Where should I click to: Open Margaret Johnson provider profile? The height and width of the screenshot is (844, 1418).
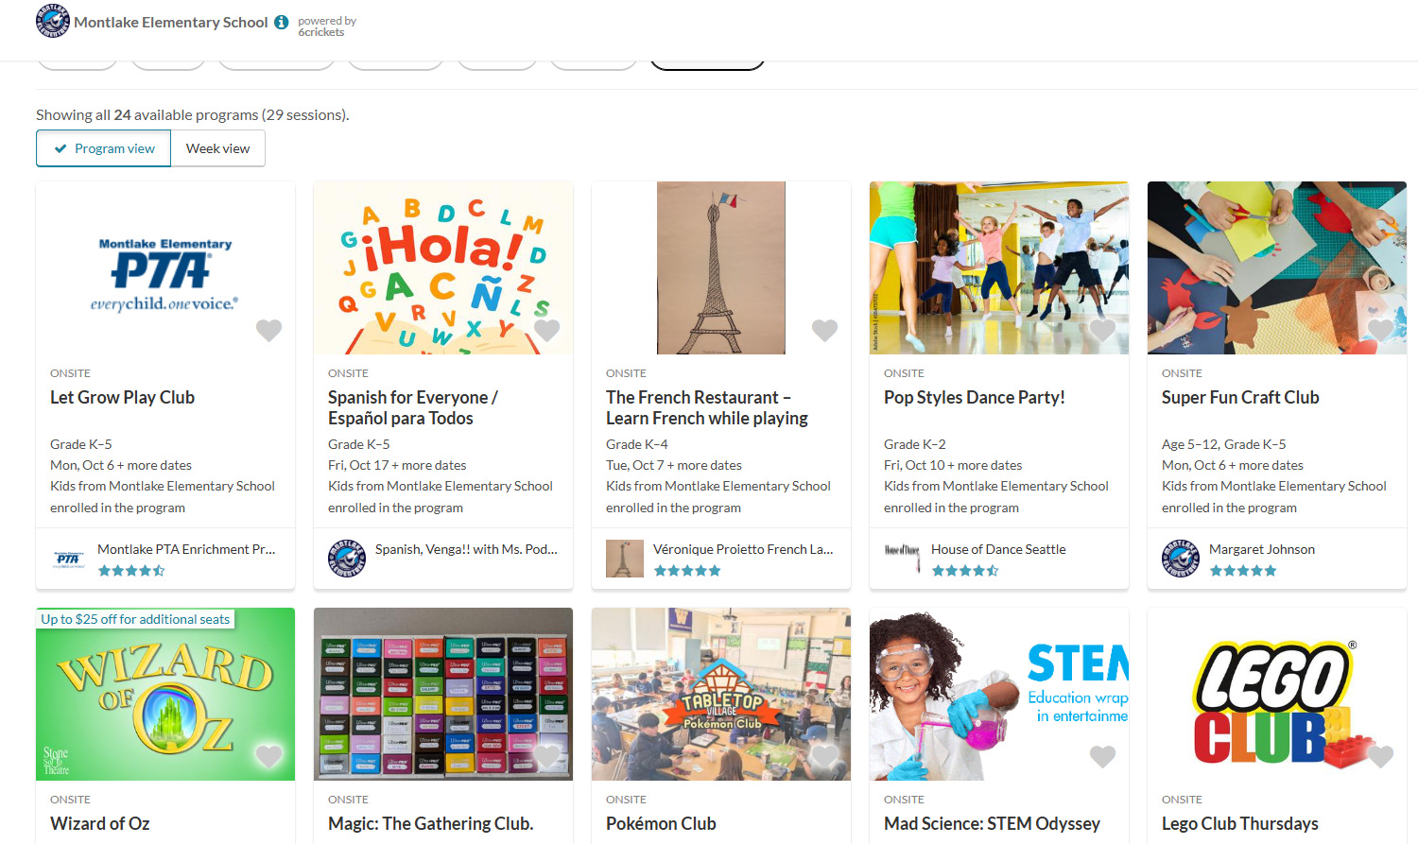tap(1262, 549)
